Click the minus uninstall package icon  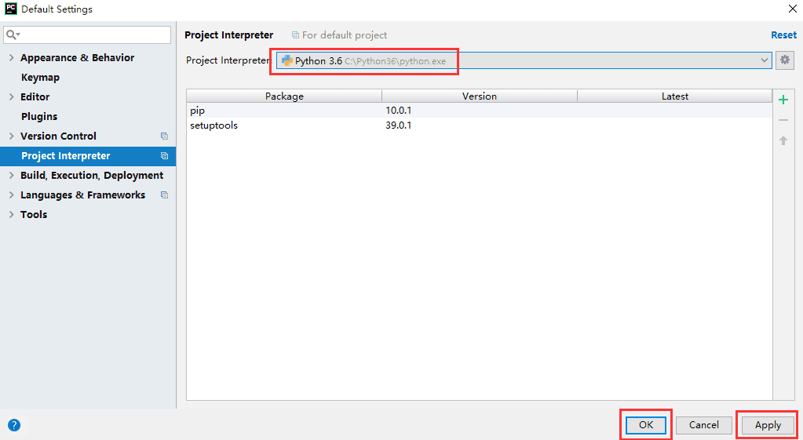click(x=783, y=120)
